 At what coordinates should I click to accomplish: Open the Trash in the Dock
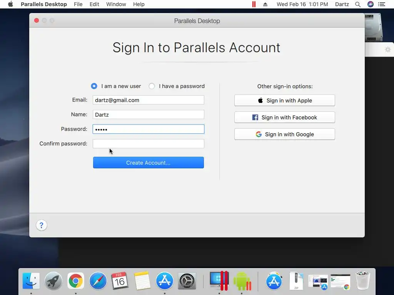point(363,280)
